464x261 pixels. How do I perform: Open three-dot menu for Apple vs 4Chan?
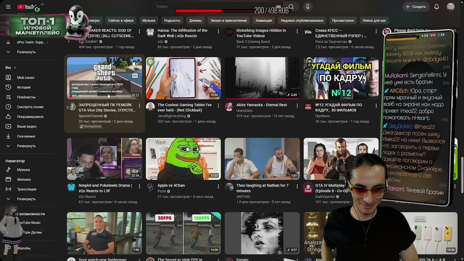click(218, 186)
